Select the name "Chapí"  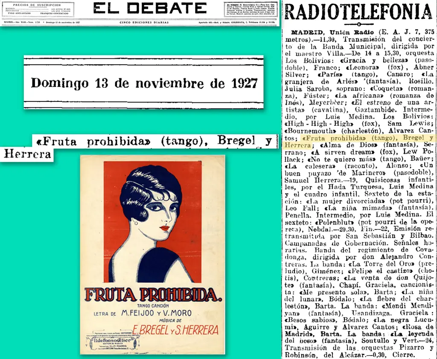350,285
